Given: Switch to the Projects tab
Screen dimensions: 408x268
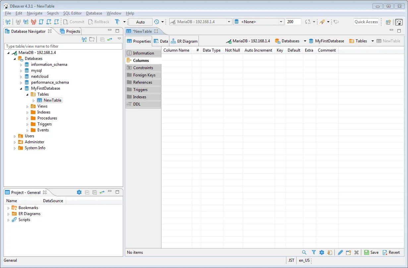Looking at the screenshot, I should coord(70,31).
